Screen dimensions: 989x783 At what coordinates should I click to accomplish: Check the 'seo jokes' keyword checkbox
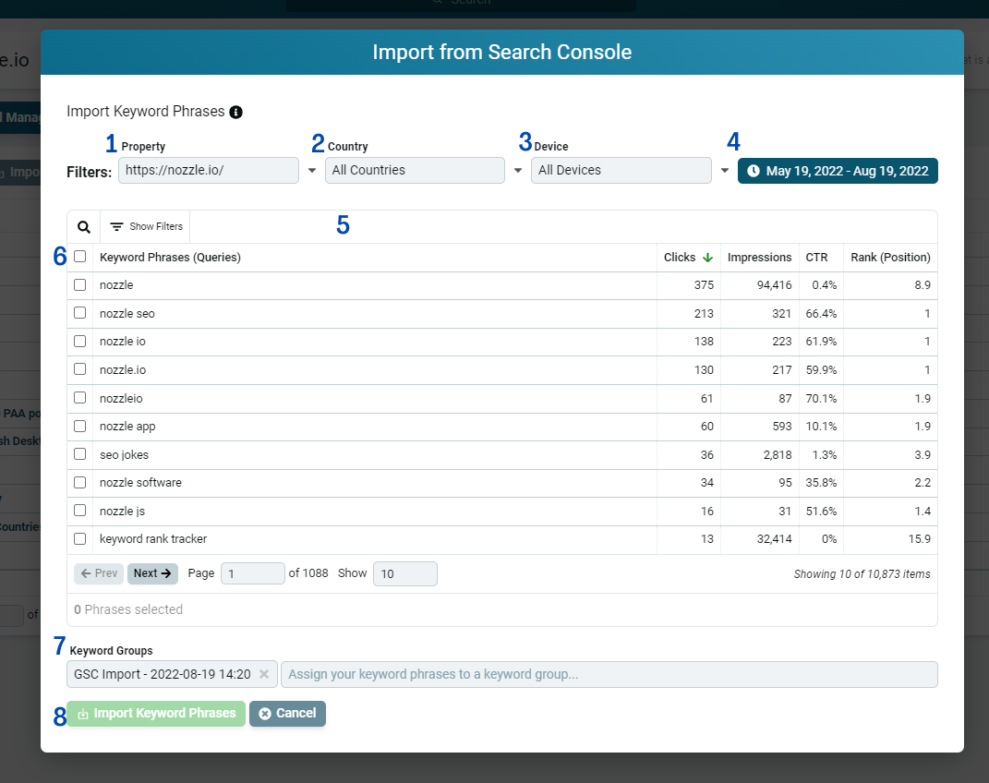coord(80,454)
